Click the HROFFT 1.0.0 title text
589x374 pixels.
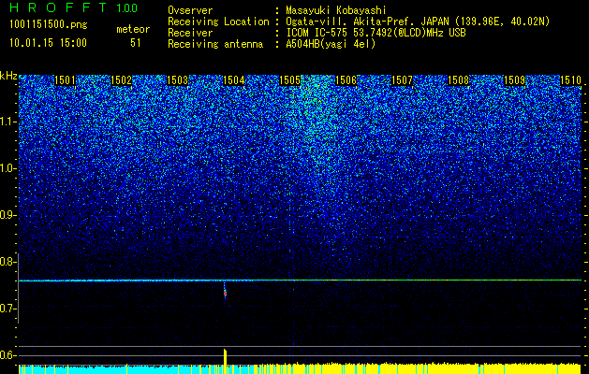pyautogui.click(x=74, y=8)
